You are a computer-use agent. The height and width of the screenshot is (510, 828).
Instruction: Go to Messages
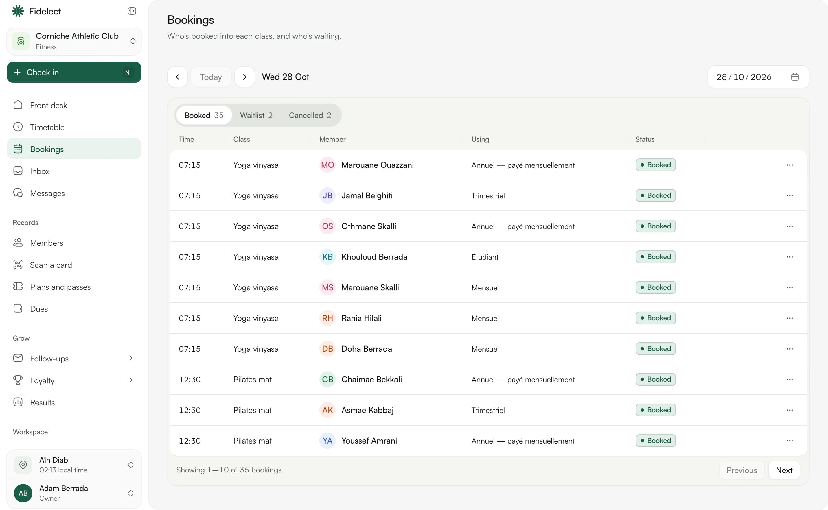click(74, 193)
